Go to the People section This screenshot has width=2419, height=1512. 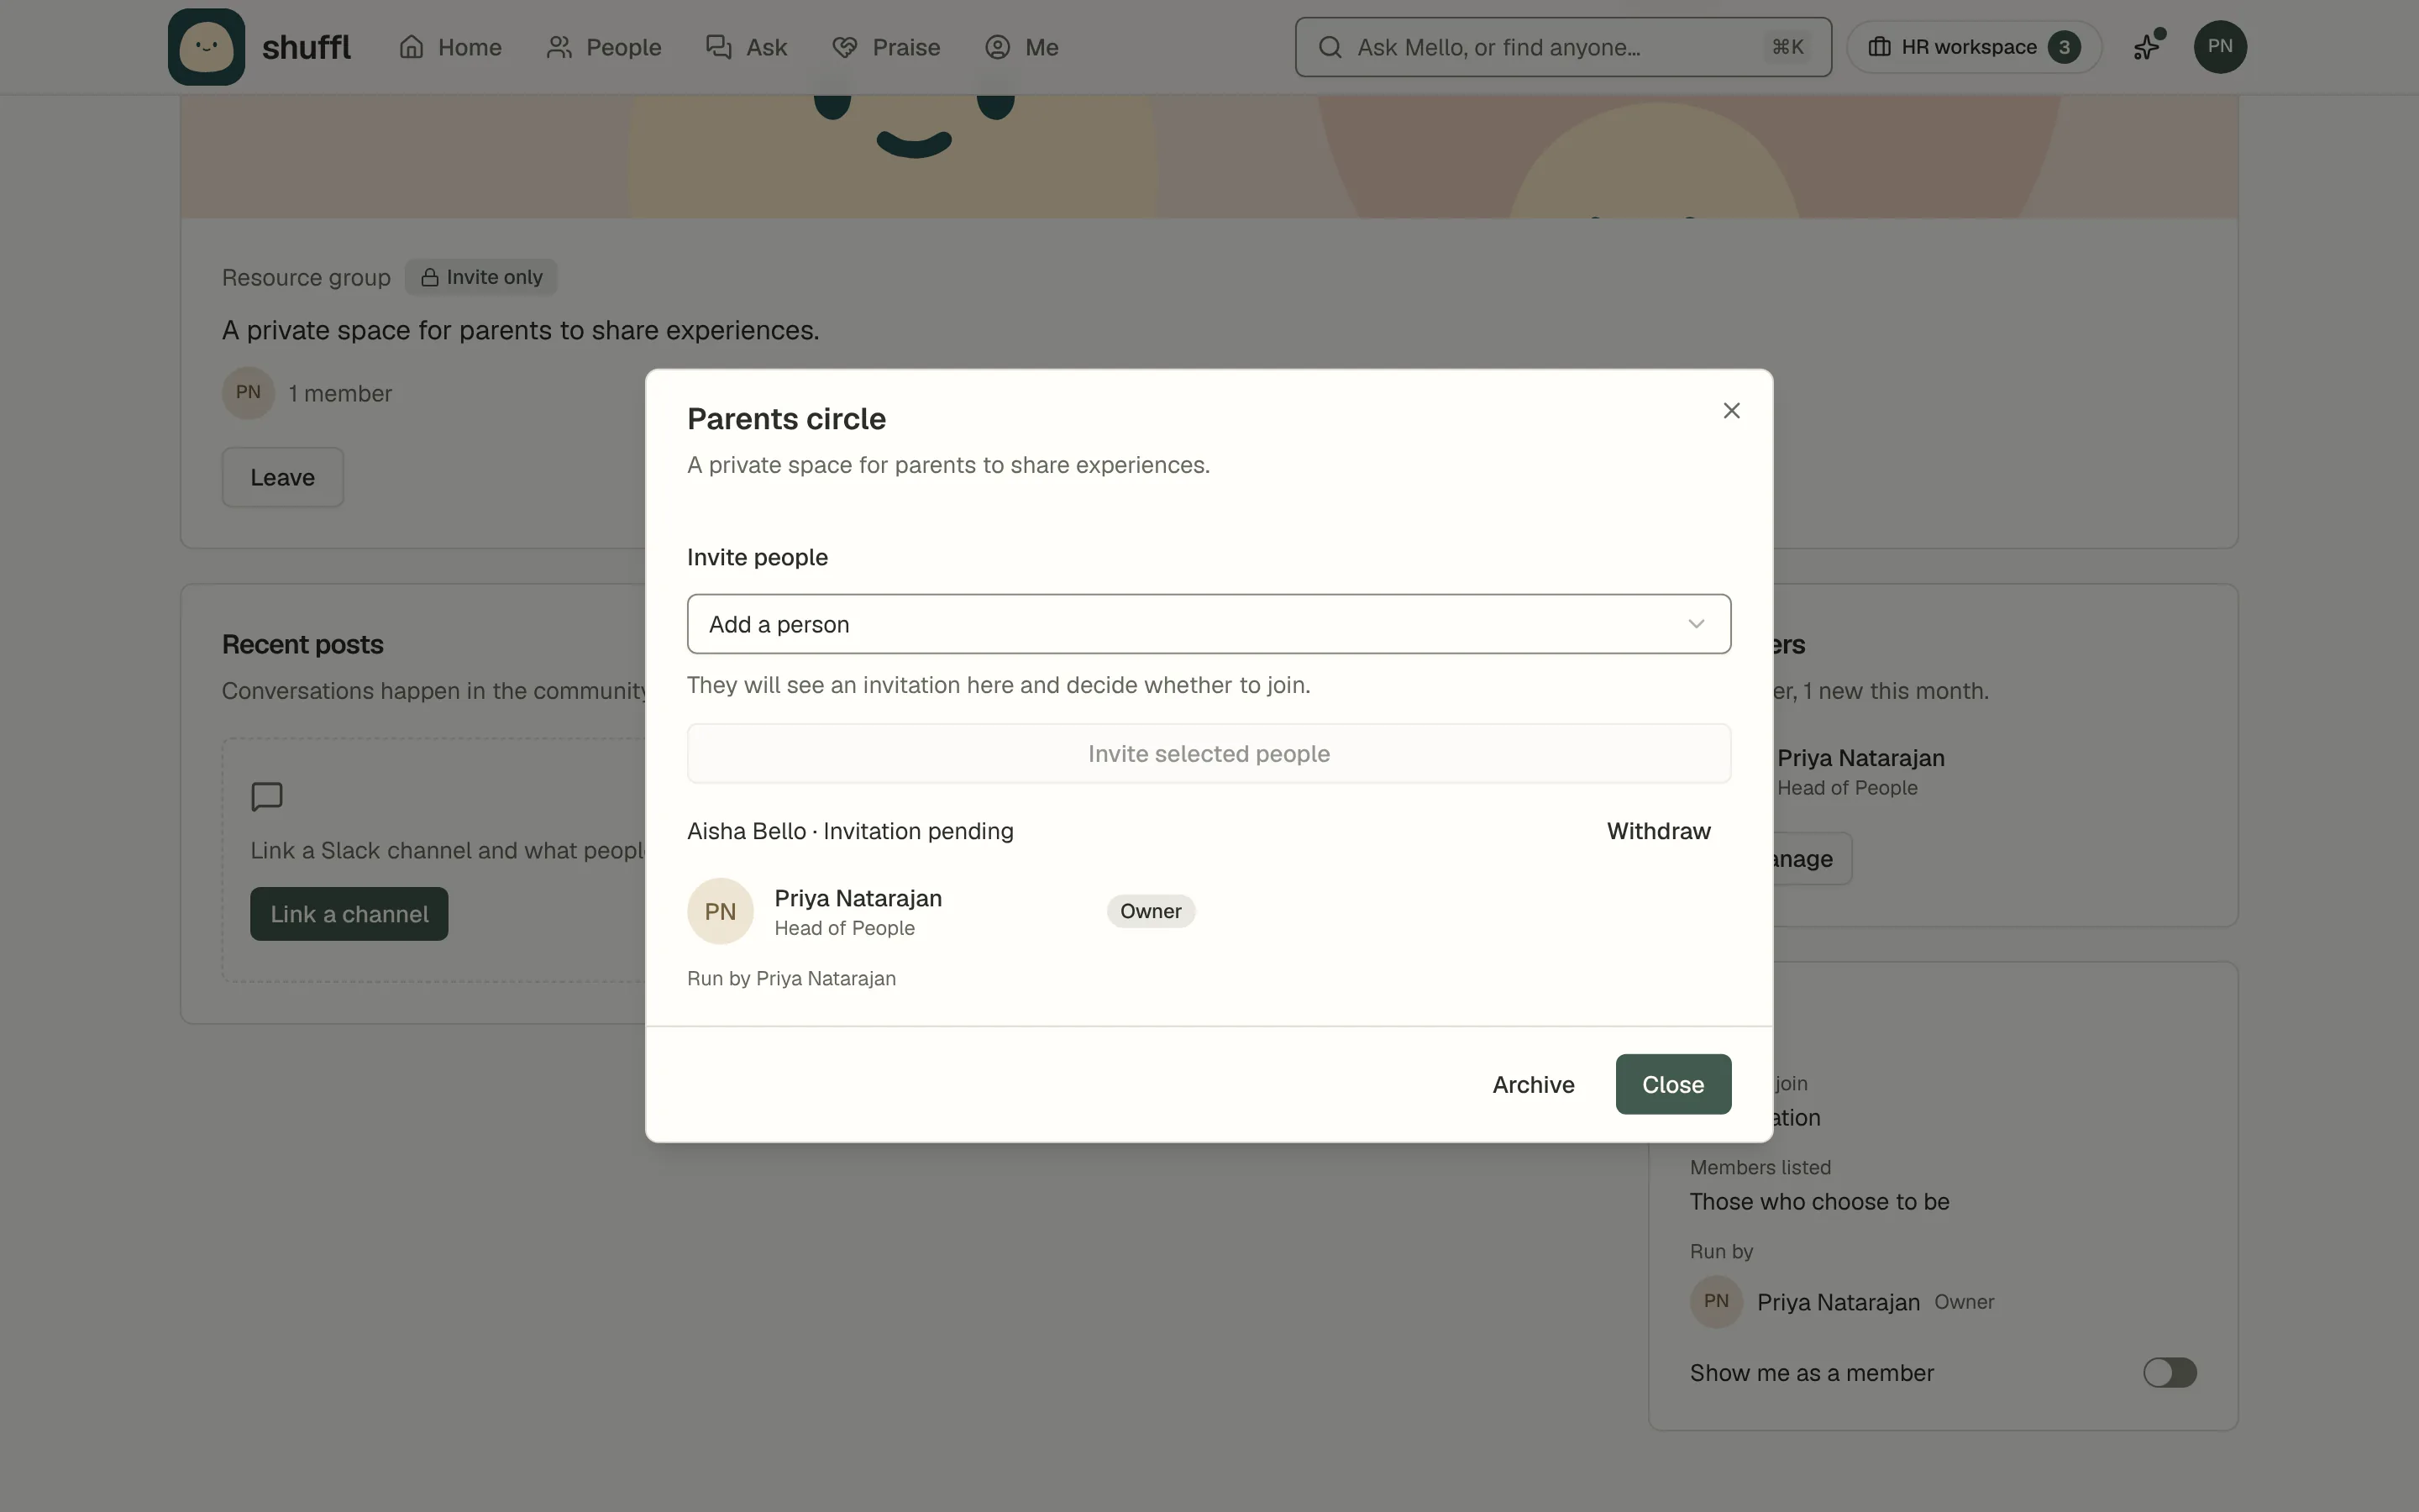[x=604, y=47]
